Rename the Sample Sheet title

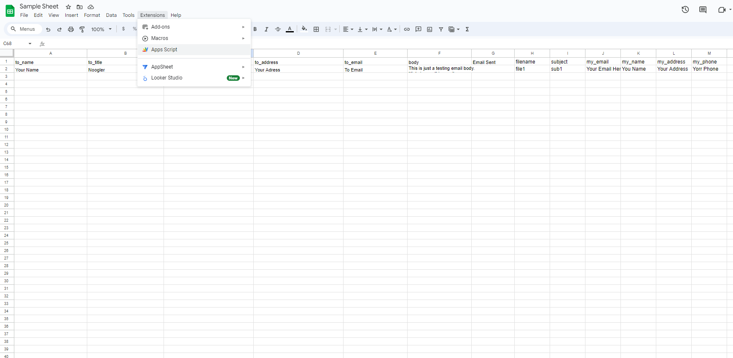39,6
